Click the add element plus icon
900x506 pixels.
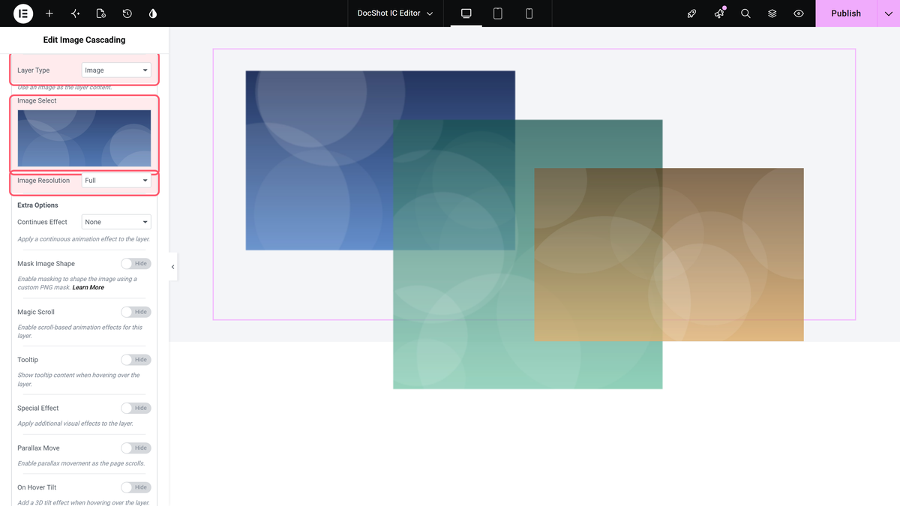[49, 13]
